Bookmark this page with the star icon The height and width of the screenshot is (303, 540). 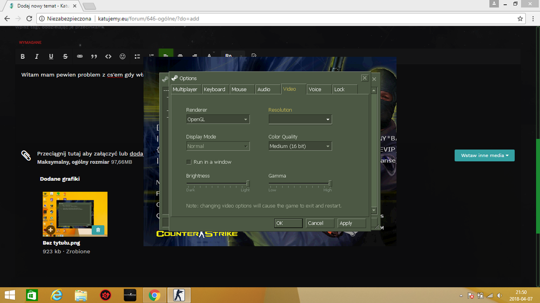point(520,18)
